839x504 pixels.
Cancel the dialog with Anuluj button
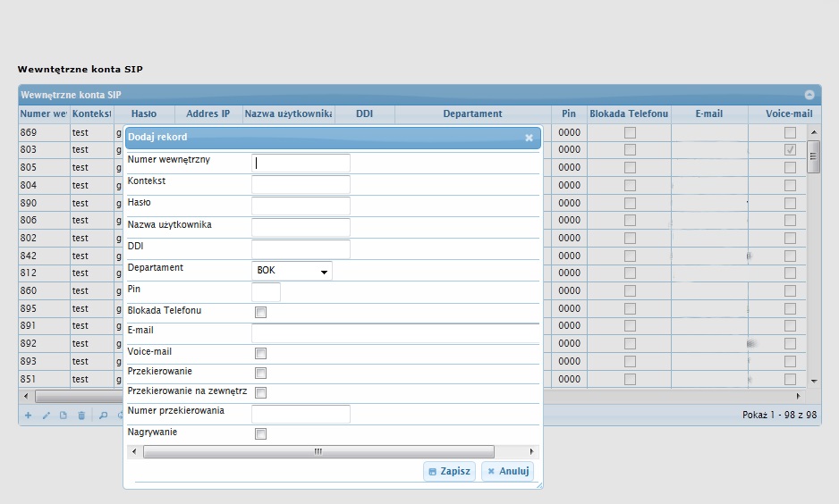tap(508, 472)
